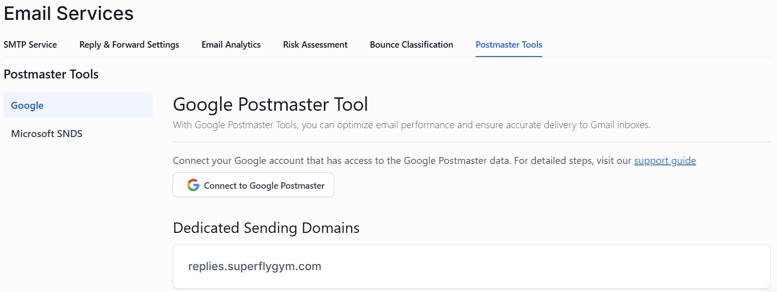Click the divider line beneath the tab bar
This screenshot has height=292, width=777.
(387, 57)
